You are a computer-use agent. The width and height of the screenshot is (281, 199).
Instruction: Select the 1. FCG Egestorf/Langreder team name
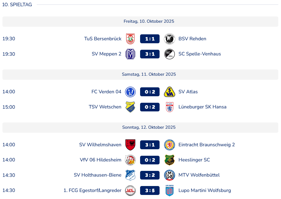[92, 190]
